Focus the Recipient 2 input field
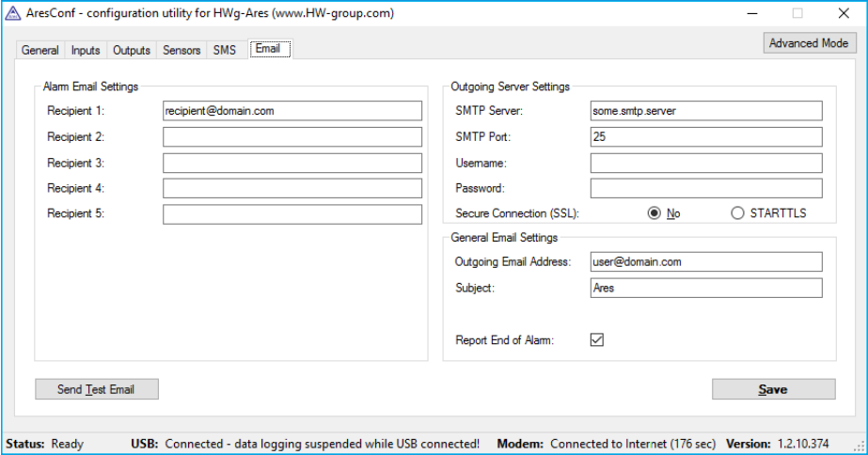868x455 pixels. pyautogui.click(x=292, y=137)
